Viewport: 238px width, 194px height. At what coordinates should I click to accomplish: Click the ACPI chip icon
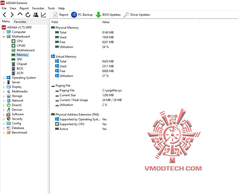pyautogui.click(x=13, y=73)
